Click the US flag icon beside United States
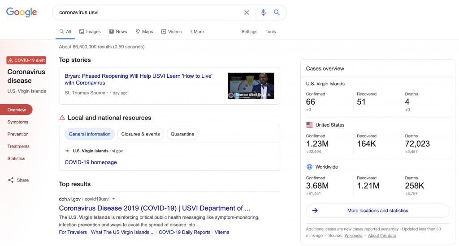 309,125
